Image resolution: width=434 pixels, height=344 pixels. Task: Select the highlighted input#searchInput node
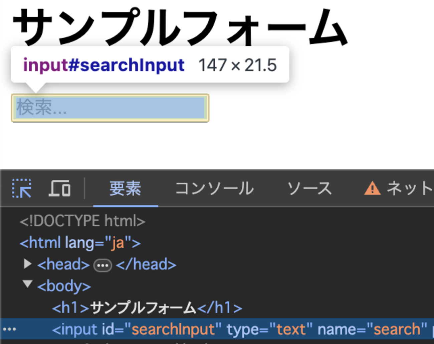click(200, 329)
